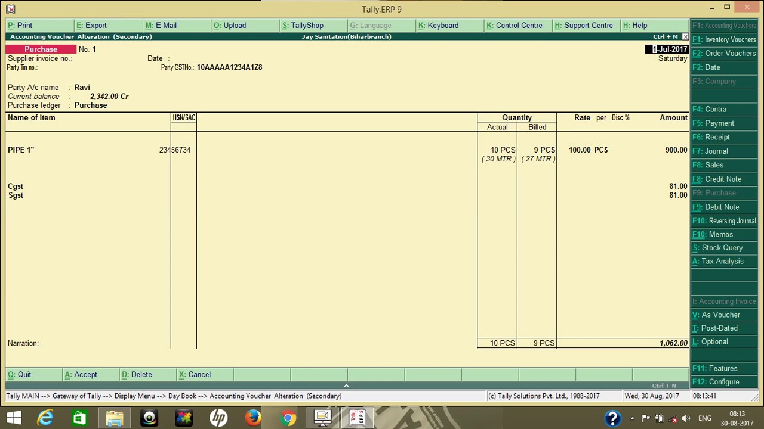Select the F5 Payment voucher type
Image resolution: width=764 pixels, height=429 pixels.
click(x=724, y=123)
